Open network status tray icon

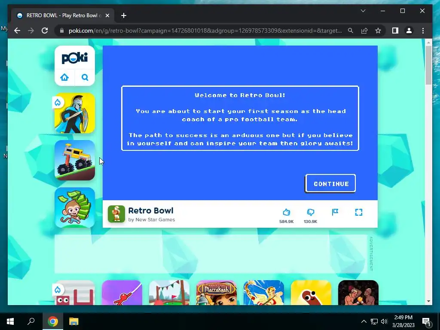click(374, 321)
